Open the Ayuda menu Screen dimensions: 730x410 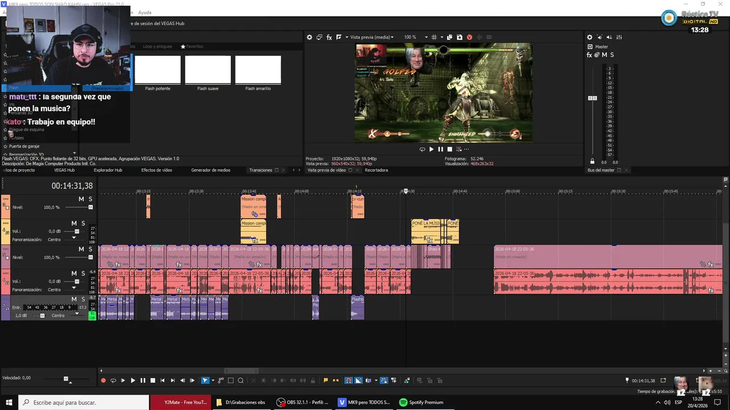145,12
